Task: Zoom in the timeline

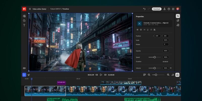Action: tap(168, 75)
